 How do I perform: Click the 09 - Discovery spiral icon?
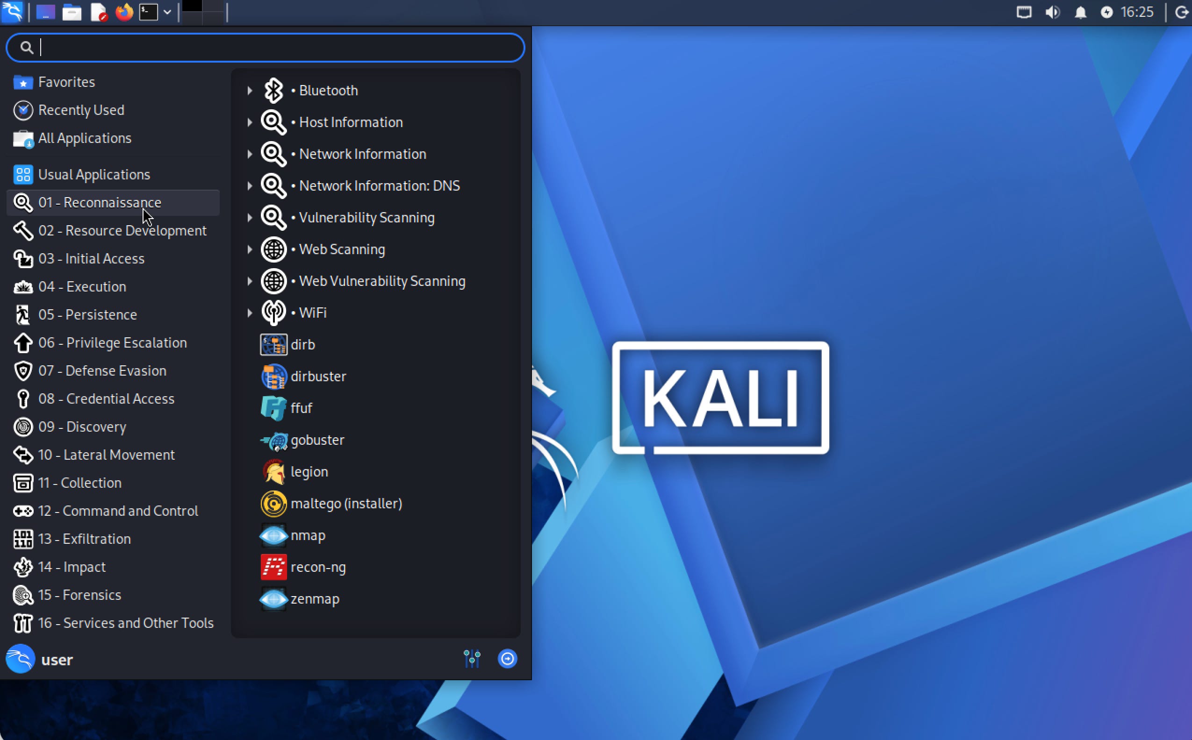pyautogui.click(x=23, y=427)
